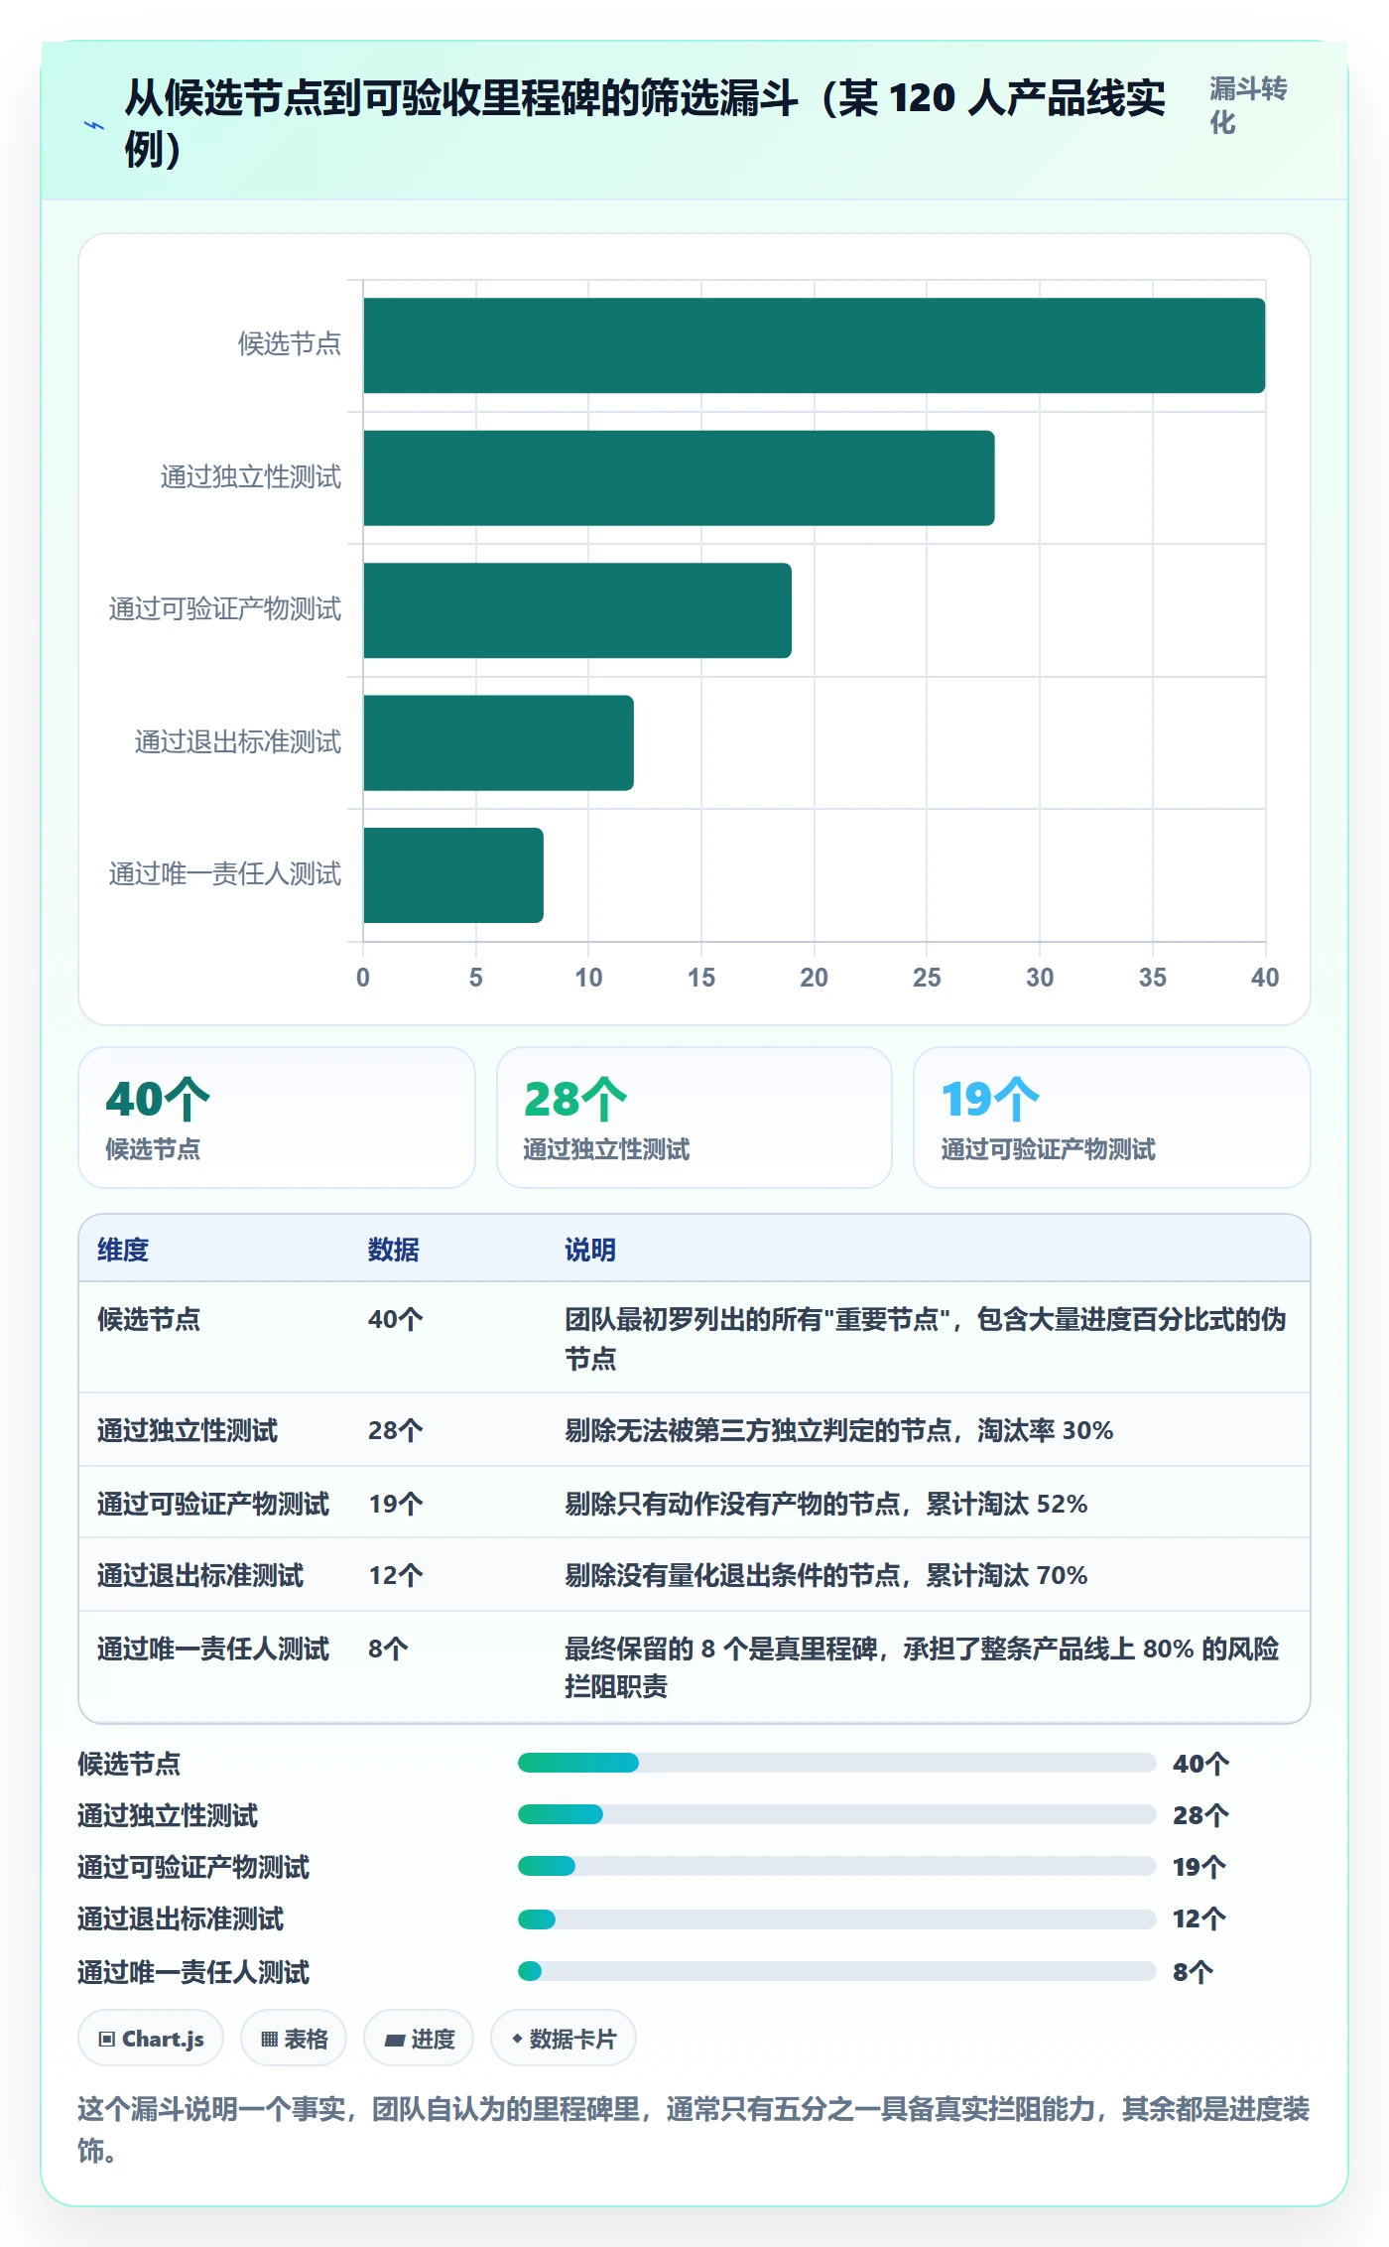The image size is (1389, 2247).
Task: Click the 通过唯一责任人测试 progress bar
Action: pyautogui.click(x=836, y=1971)
